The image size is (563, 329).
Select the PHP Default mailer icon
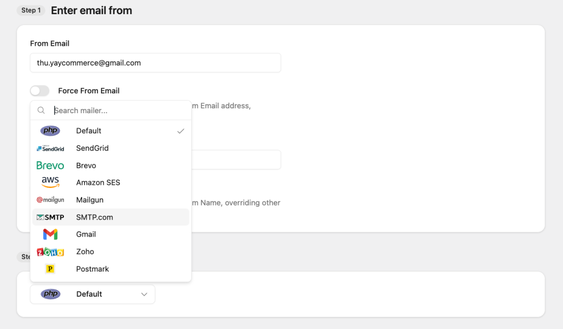pos(50,131)
